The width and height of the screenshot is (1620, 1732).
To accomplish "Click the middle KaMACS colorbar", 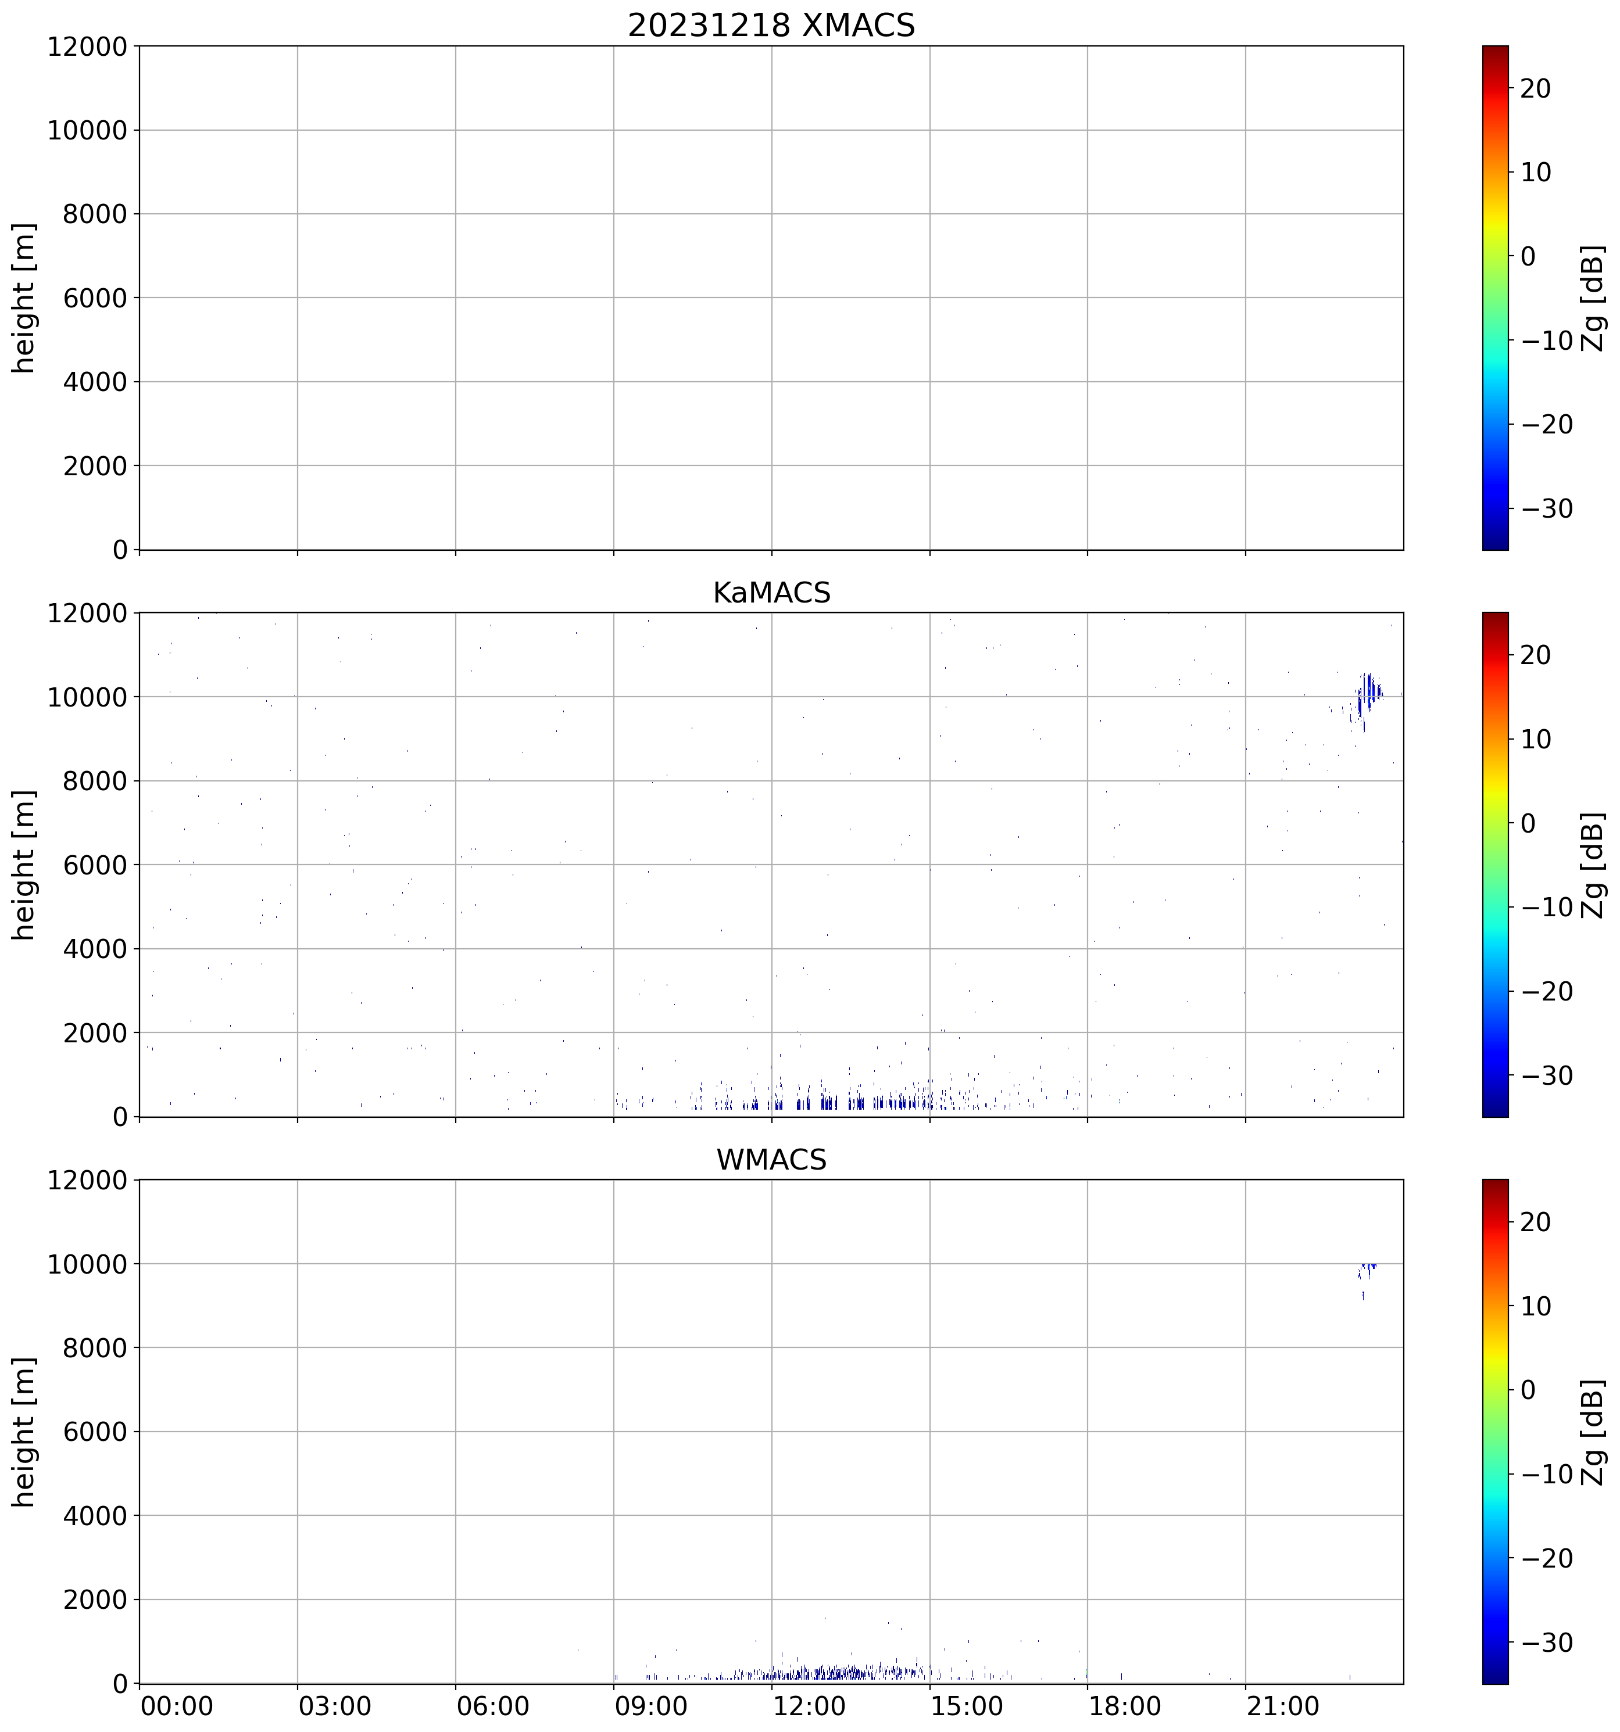I will coord(1494,865).
